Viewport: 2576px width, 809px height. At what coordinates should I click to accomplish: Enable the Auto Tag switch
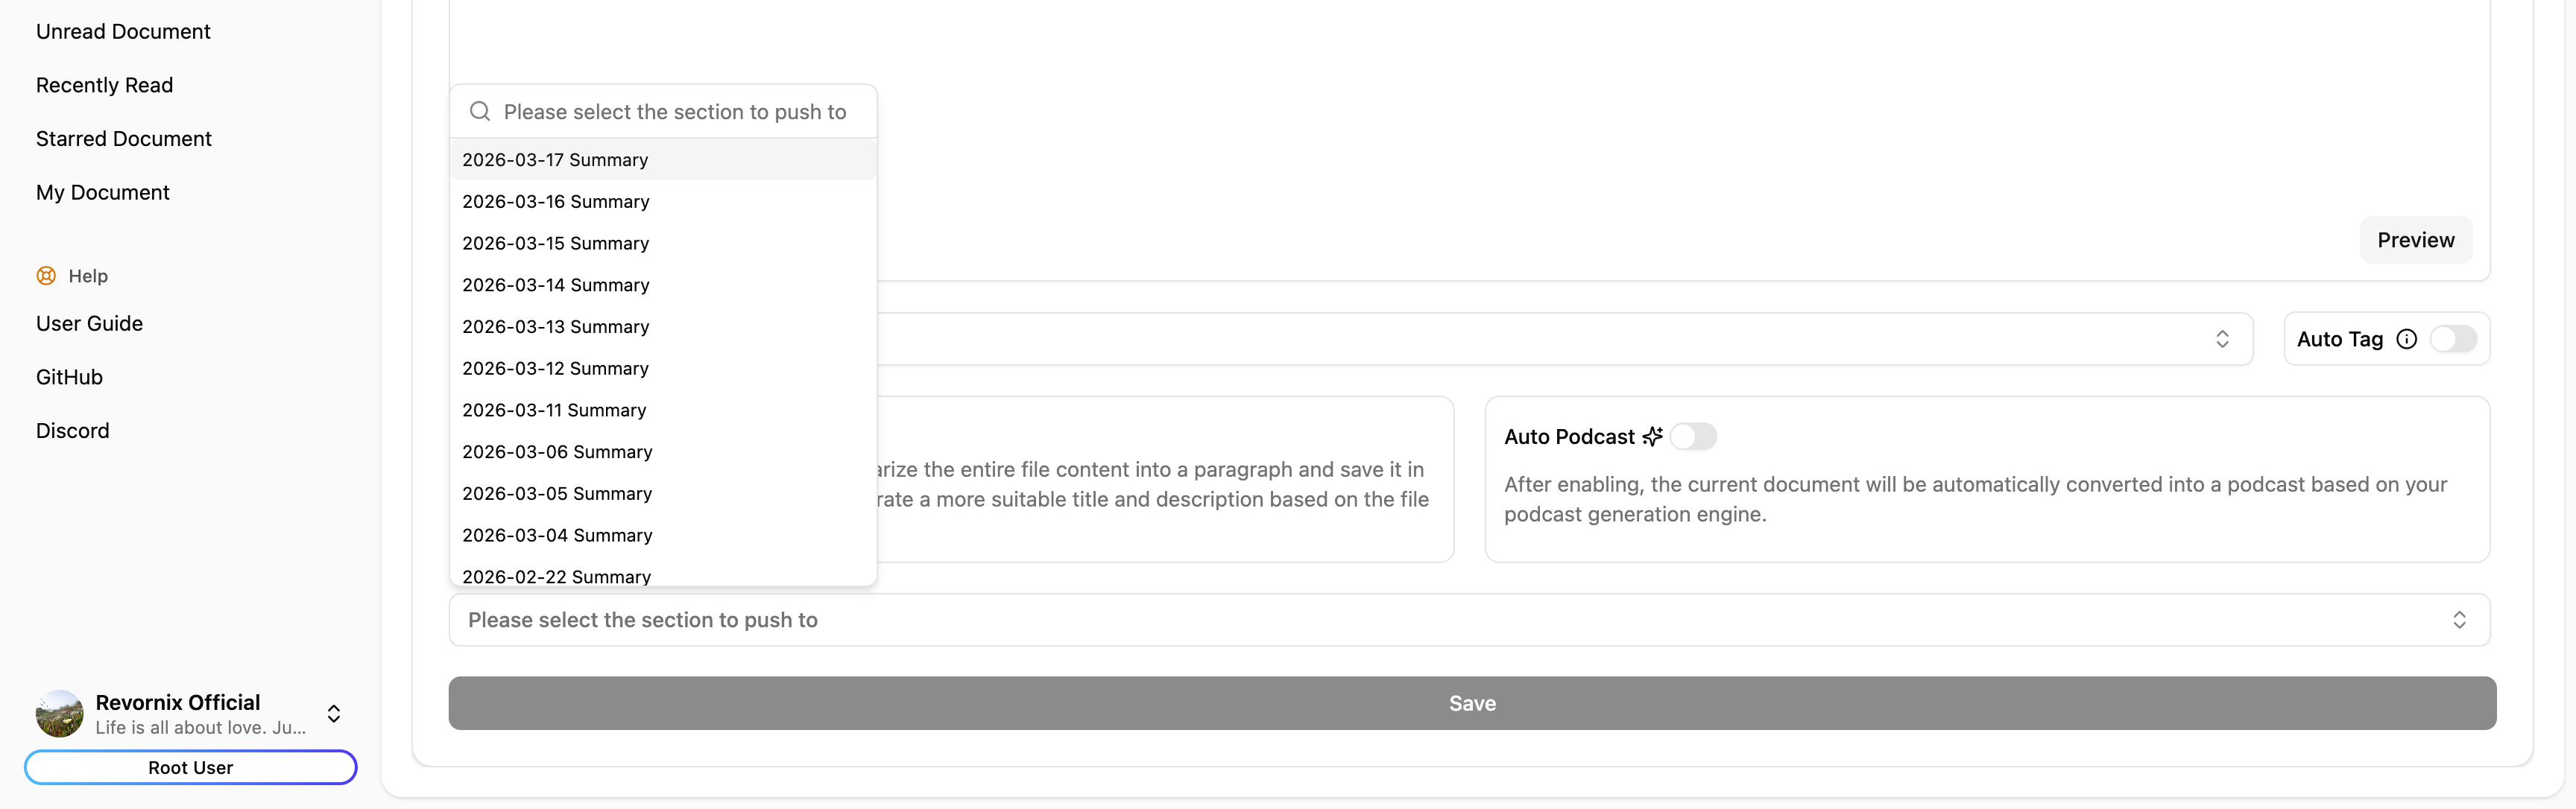pos(2452,339)
